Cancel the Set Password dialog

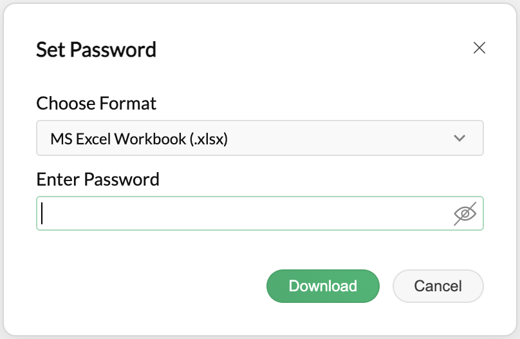pos(438,286)
